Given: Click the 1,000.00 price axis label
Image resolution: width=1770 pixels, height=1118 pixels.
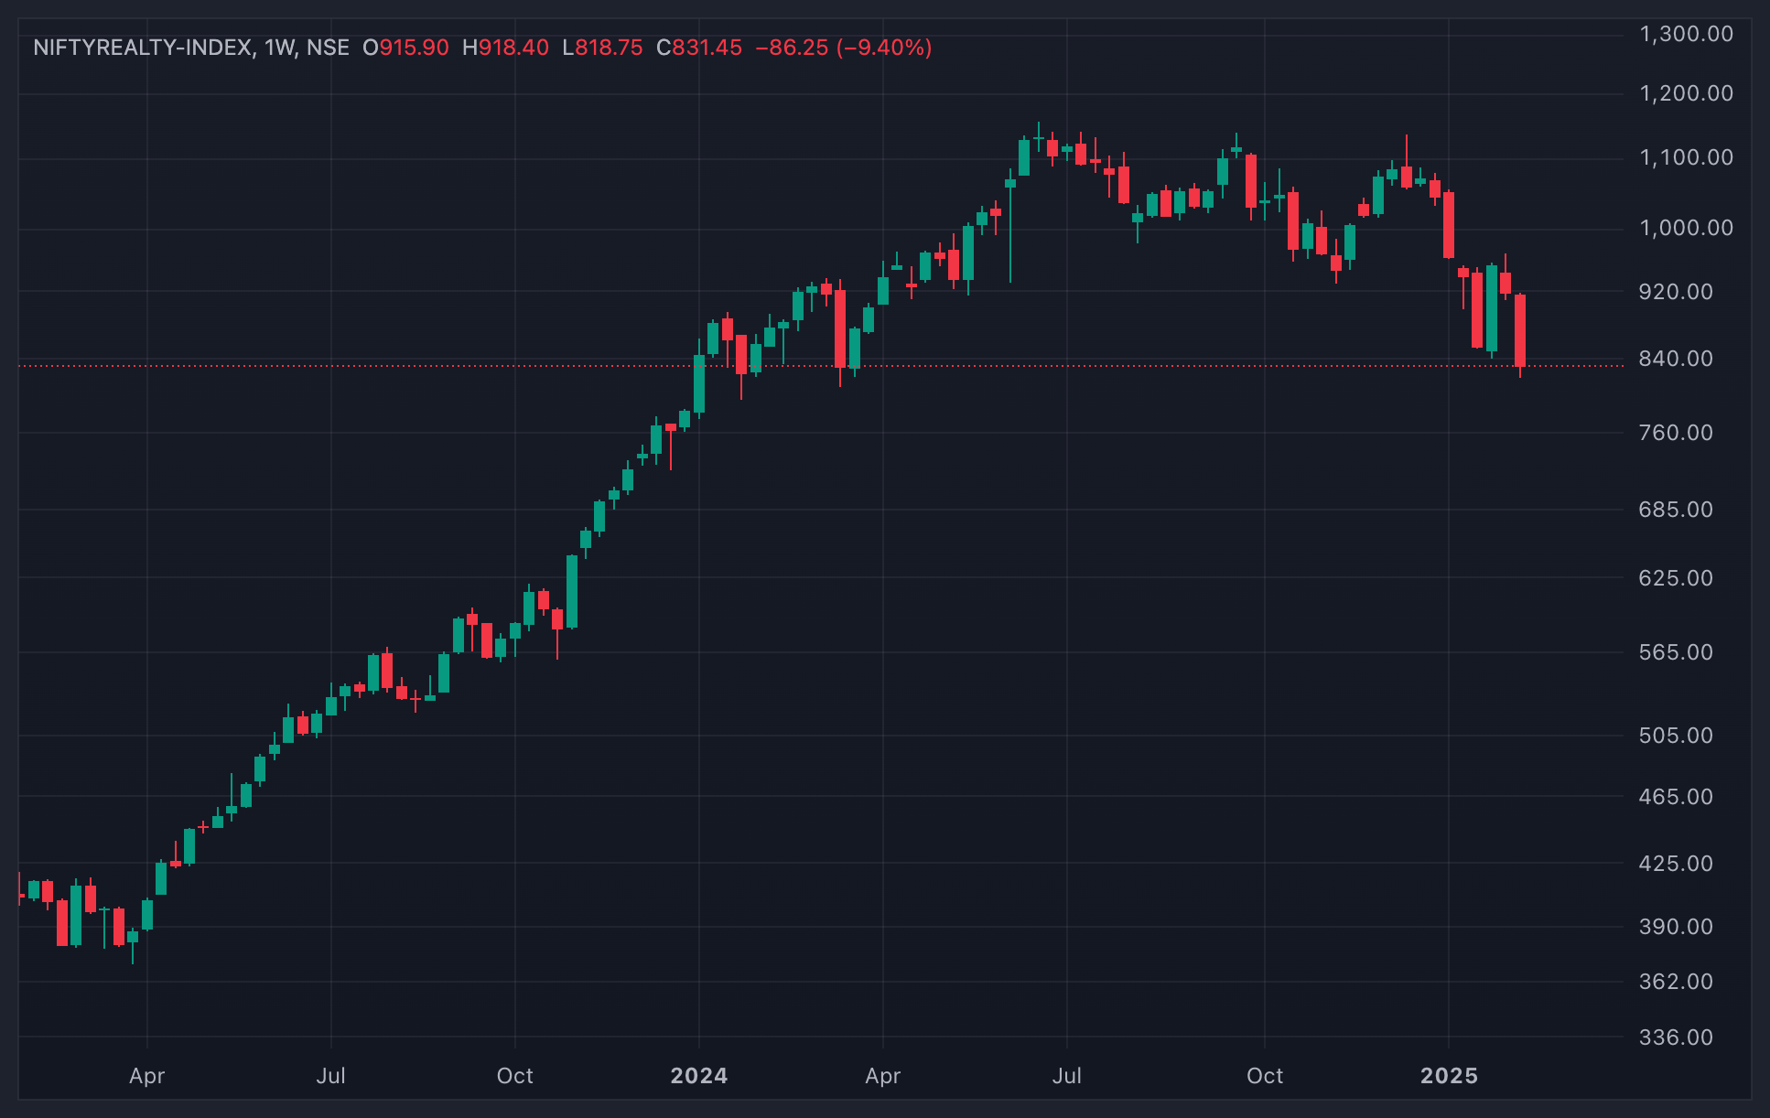Looking at the screenshot, I should point(1686,228).
